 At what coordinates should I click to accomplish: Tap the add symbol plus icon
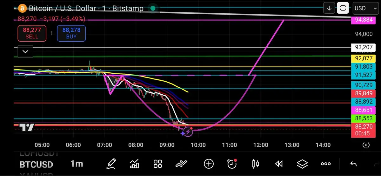pyautogui.click(x=209, y=164)
